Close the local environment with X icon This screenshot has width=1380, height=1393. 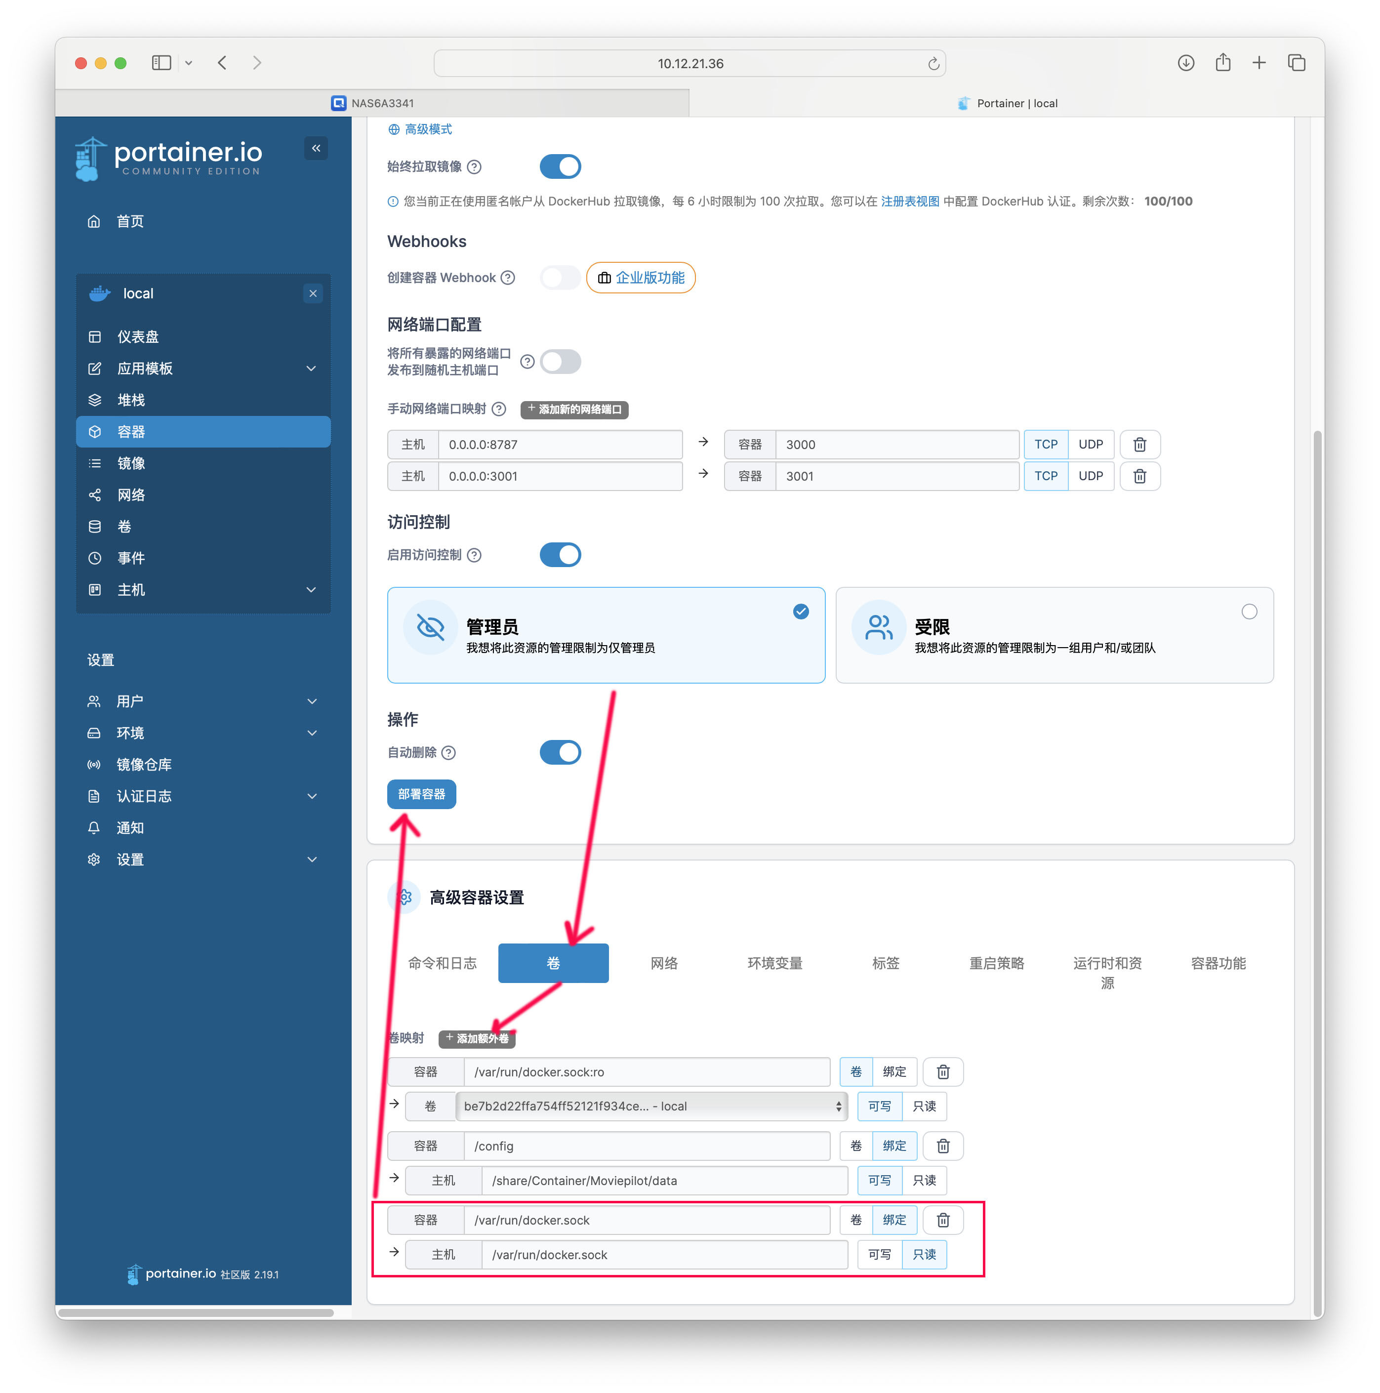tap(312, 293)
